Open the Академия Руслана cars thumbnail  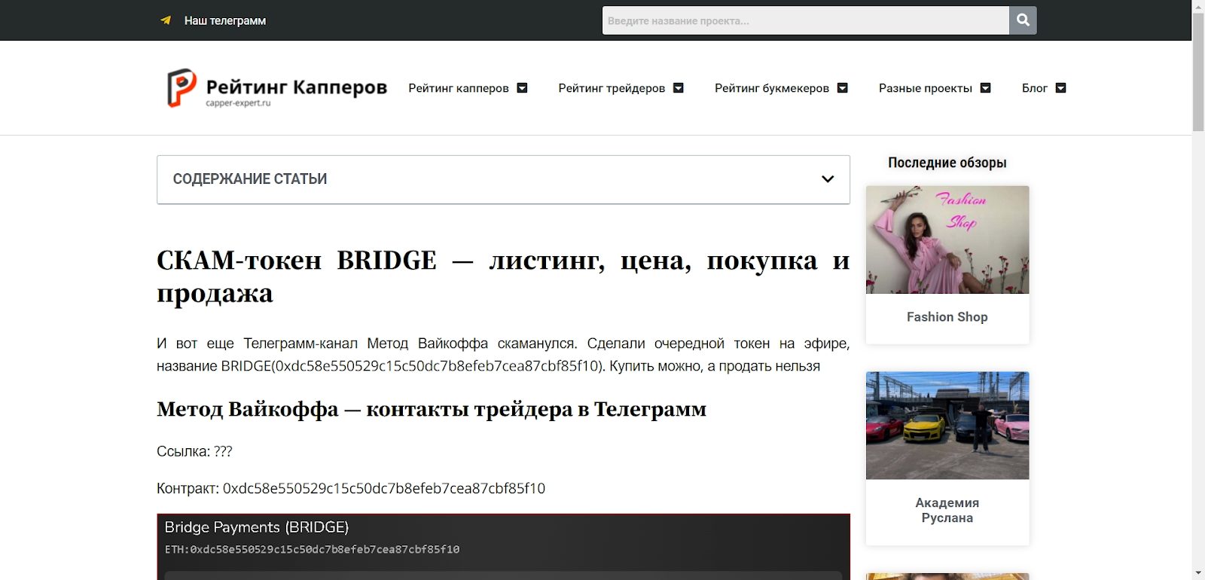(x=947, y=426)
